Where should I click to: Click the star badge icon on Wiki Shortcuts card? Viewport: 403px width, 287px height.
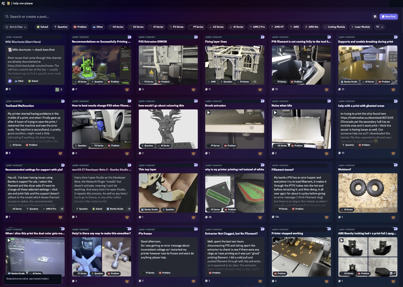point(10,81)
